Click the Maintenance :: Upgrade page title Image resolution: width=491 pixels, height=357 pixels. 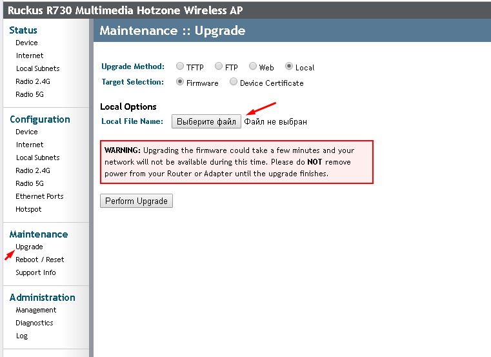pos(172,31)
